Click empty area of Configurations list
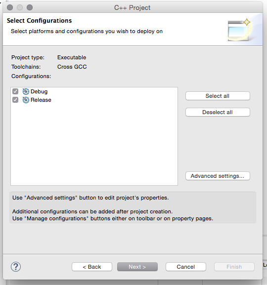Image resolution: width=267 pixels, height=285 pixels. point(94,144)
